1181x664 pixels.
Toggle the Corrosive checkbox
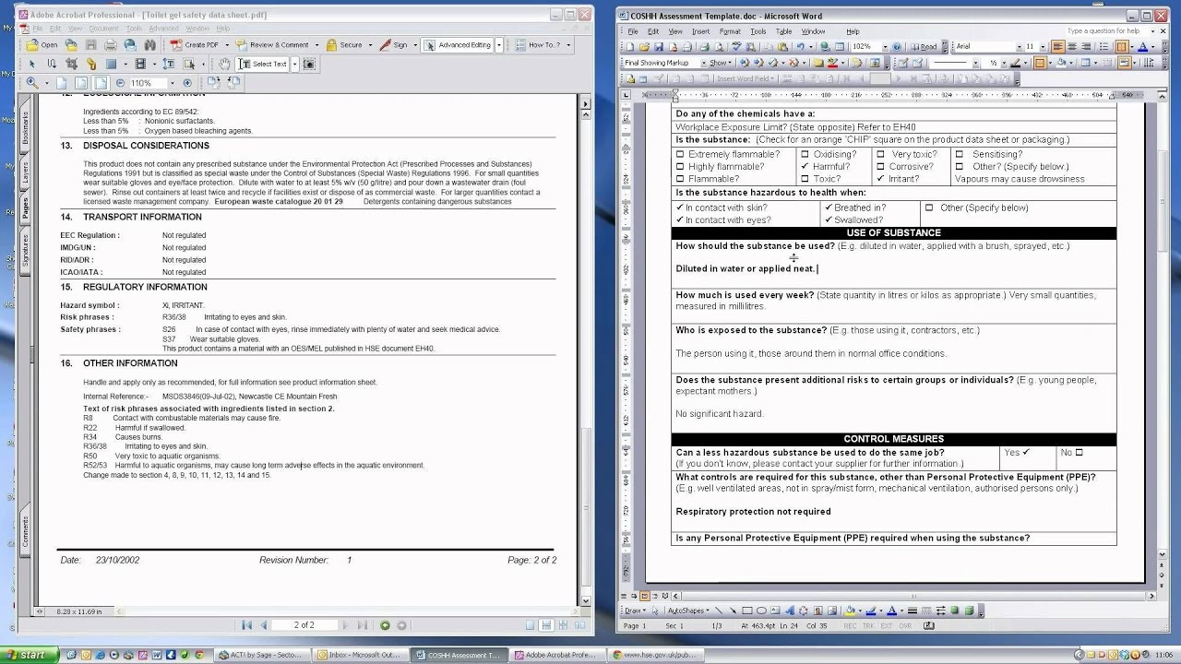[880, 167]
